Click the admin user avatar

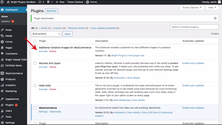point(220,2)
